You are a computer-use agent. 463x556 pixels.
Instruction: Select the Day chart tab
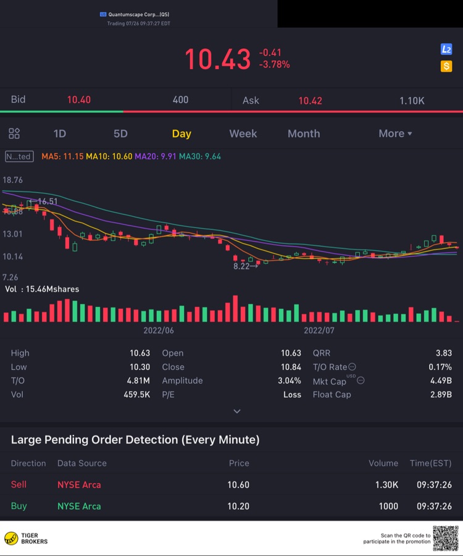pyautogui.click(x=181, y=133)
